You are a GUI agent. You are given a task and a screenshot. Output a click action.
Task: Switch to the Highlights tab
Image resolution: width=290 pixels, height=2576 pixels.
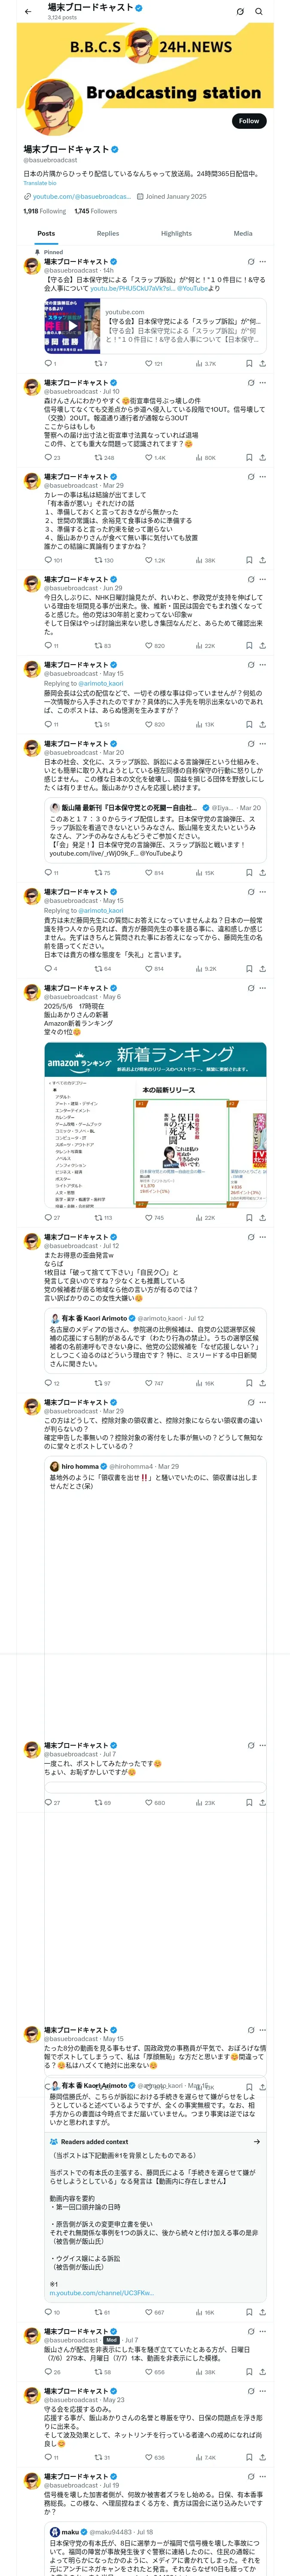point(176,233)
